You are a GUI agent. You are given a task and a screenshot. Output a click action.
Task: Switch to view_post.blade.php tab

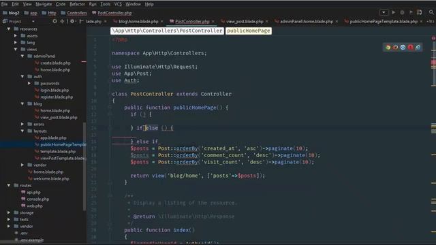point(245,21)
